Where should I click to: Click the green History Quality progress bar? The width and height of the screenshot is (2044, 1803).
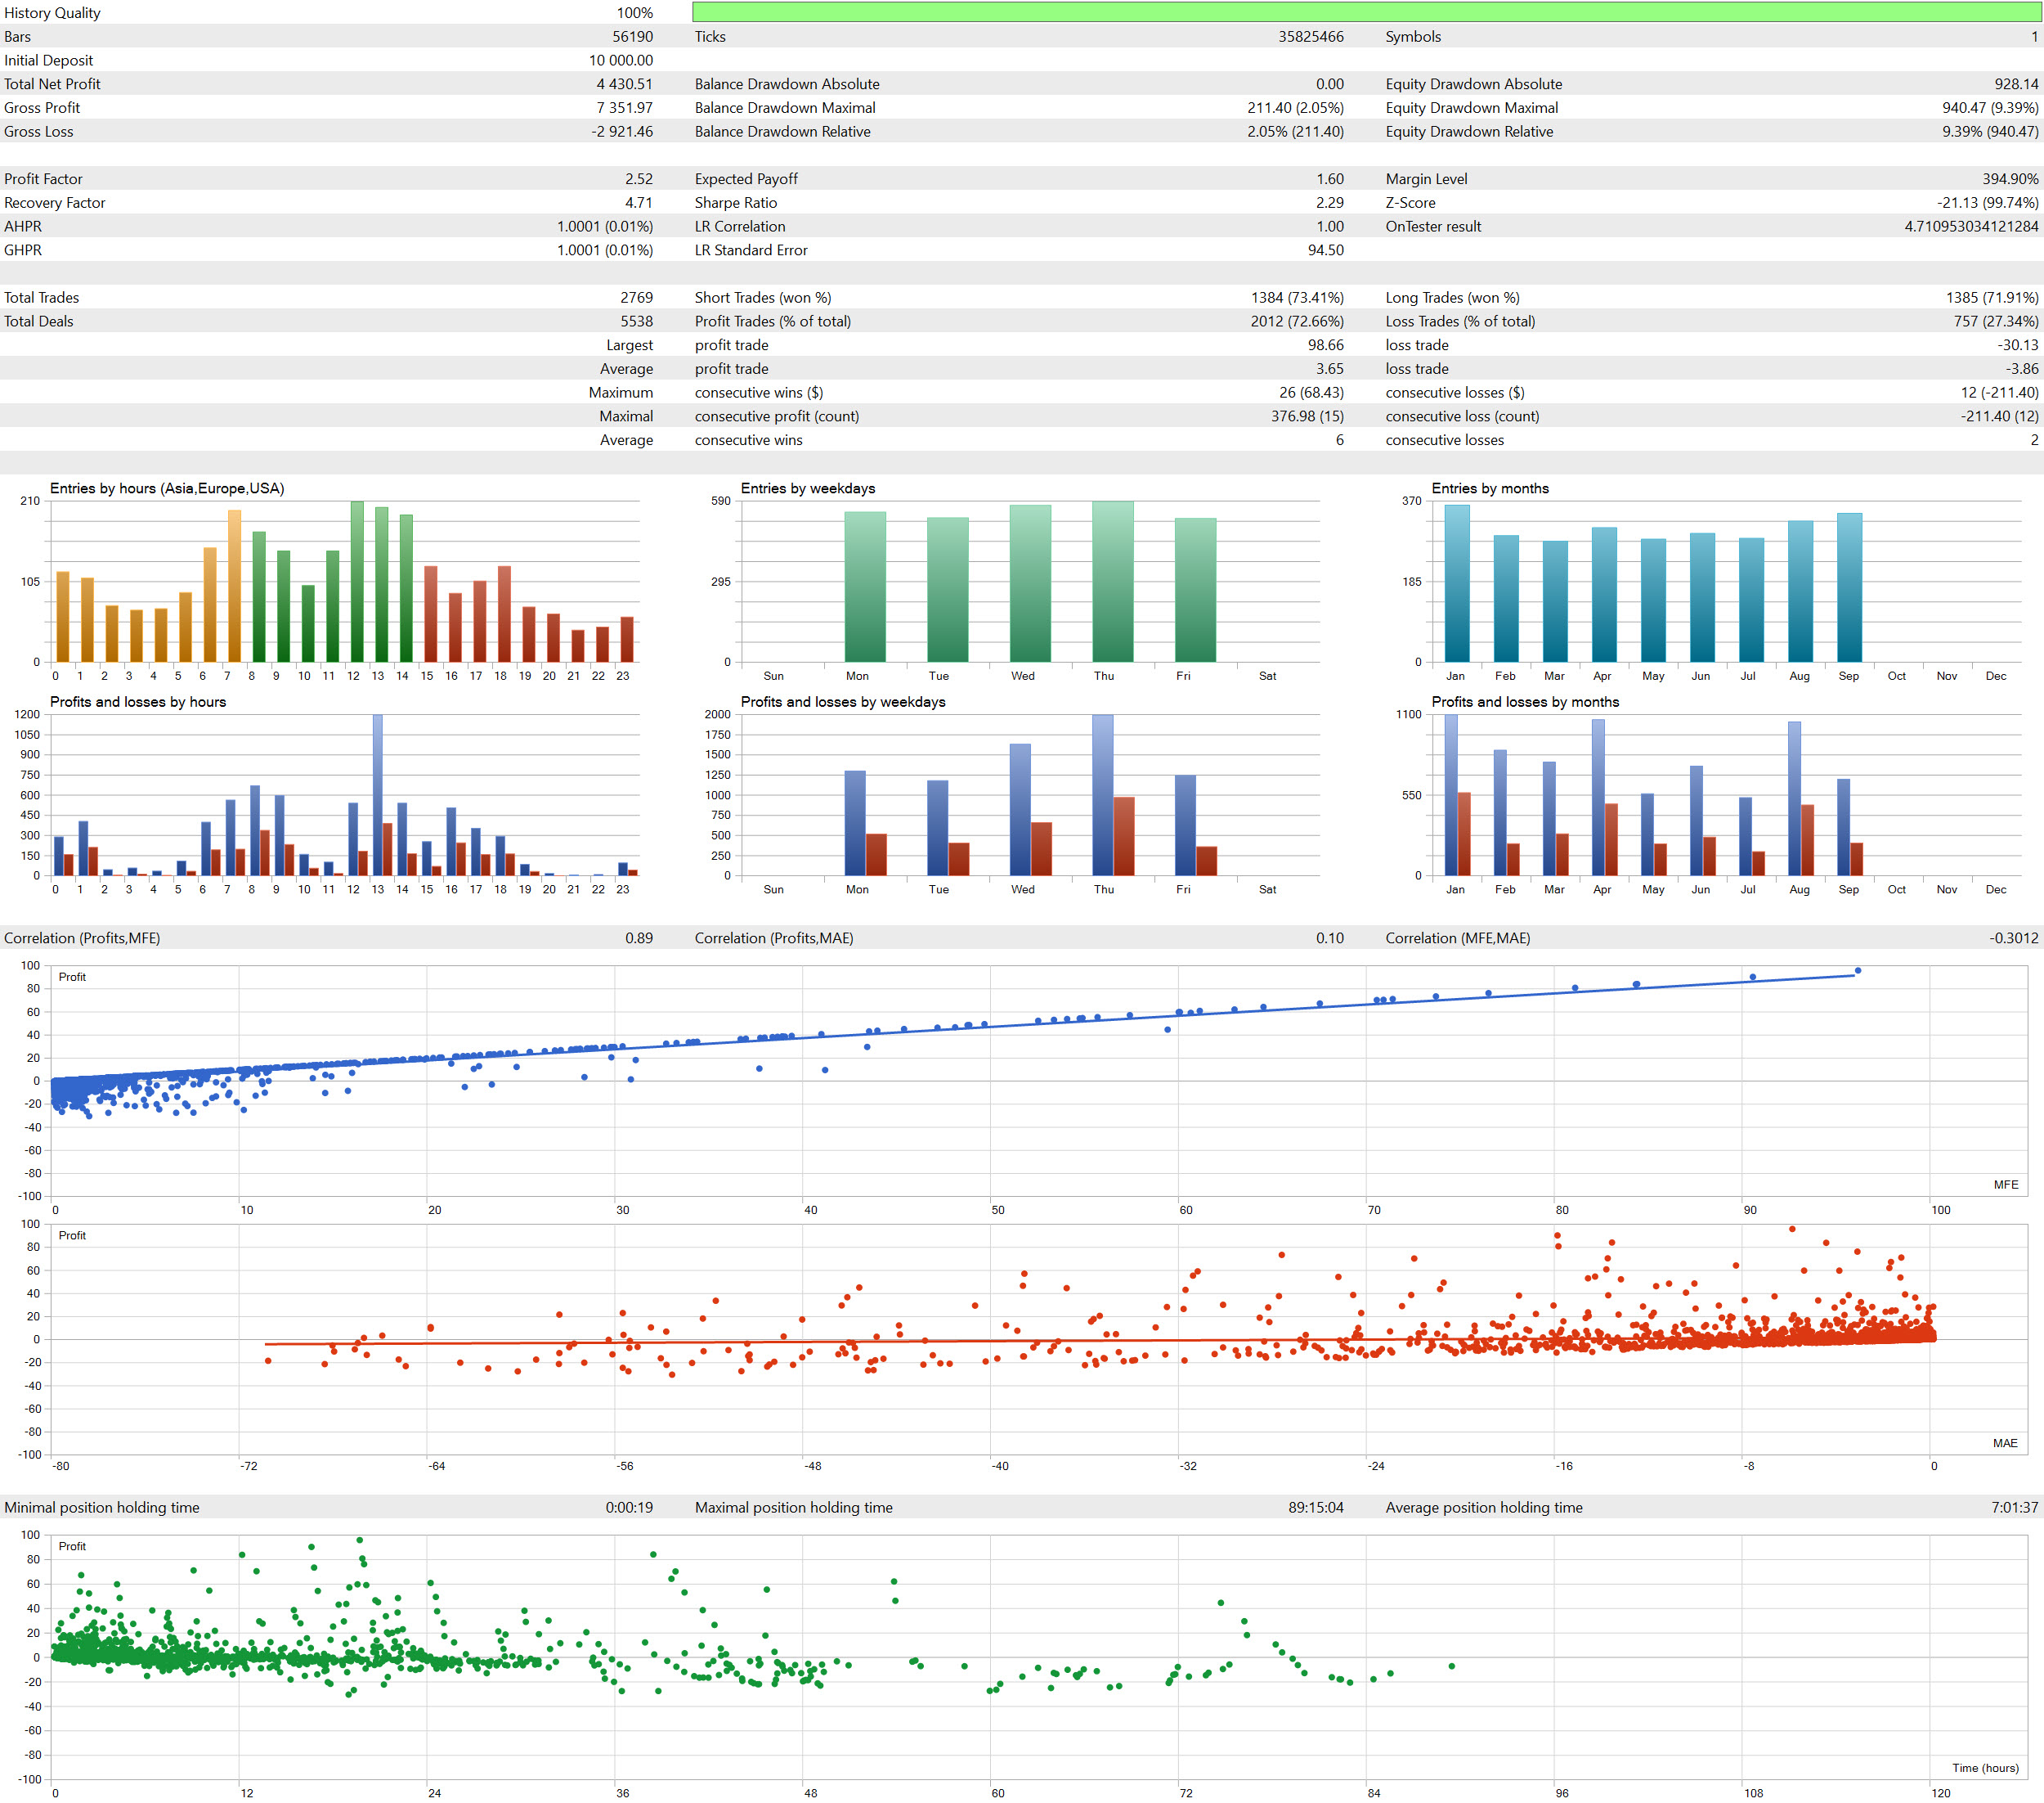[x=1366, y=12]
